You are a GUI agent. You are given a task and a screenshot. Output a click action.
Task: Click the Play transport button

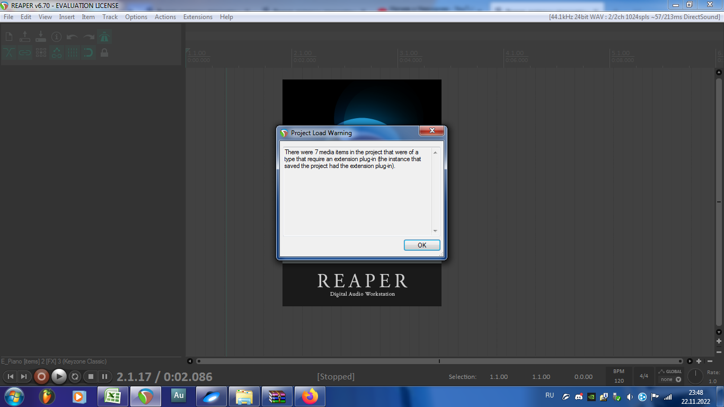[59, 377]
